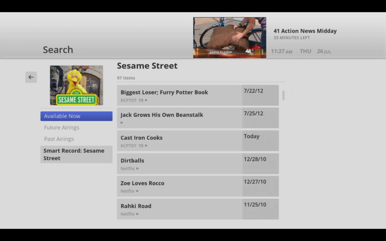Select the Available Now filter
Image resolution: width=386 pixels, height=241 pixels.
[x=76, y=116]
